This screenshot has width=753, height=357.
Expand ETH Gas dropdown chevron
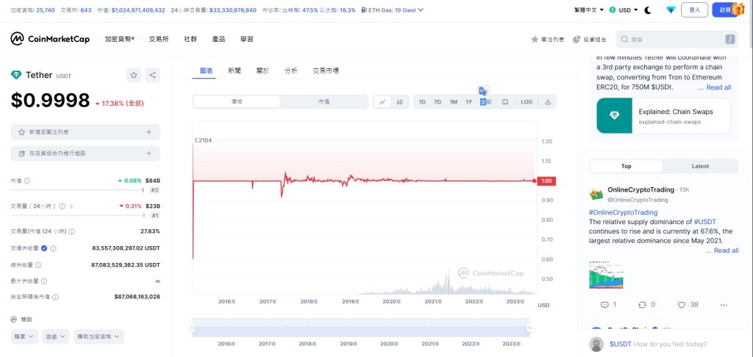click(x=421, y=10)
